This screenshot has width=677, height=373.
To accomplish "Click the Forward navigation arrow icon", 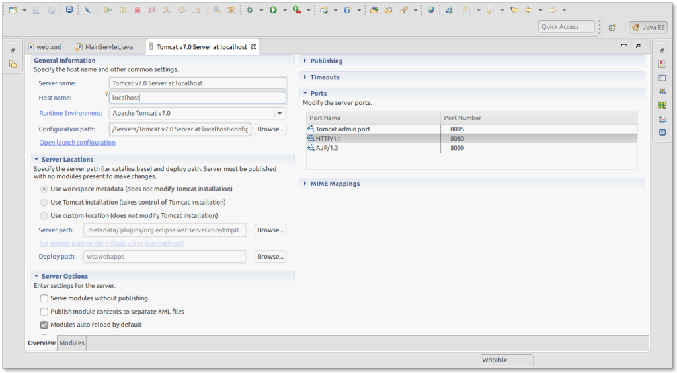I will click(x=552, y=10).
